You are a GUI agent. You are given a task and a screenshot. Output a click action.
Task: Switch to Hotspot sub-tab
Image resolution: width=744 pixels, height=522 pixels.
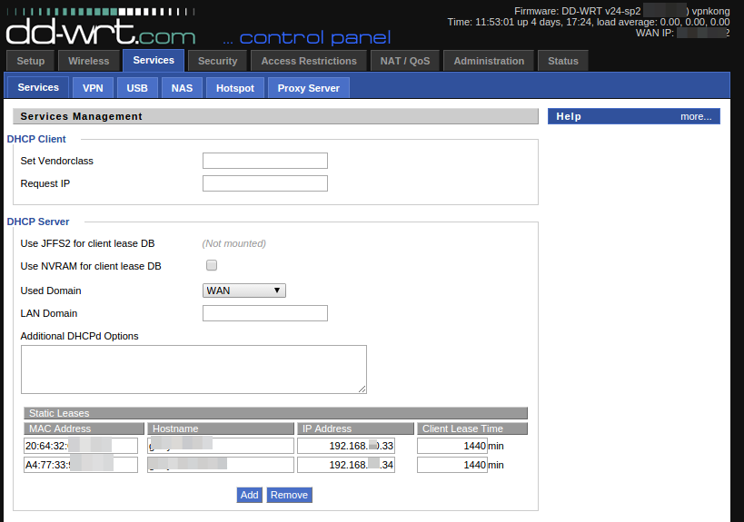click(235, 88)
